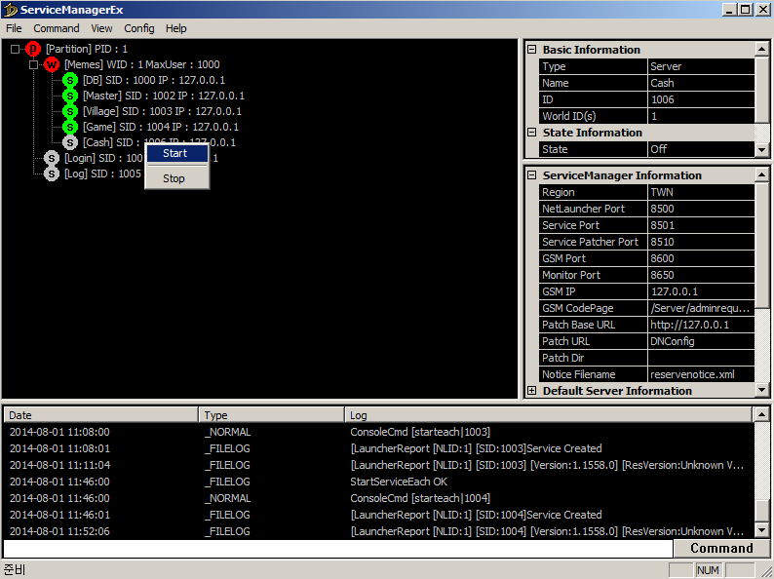Click the green DB server status icon
Image resolution: width=774 pixels, height=579 pixels.
[x=70, y=80]
